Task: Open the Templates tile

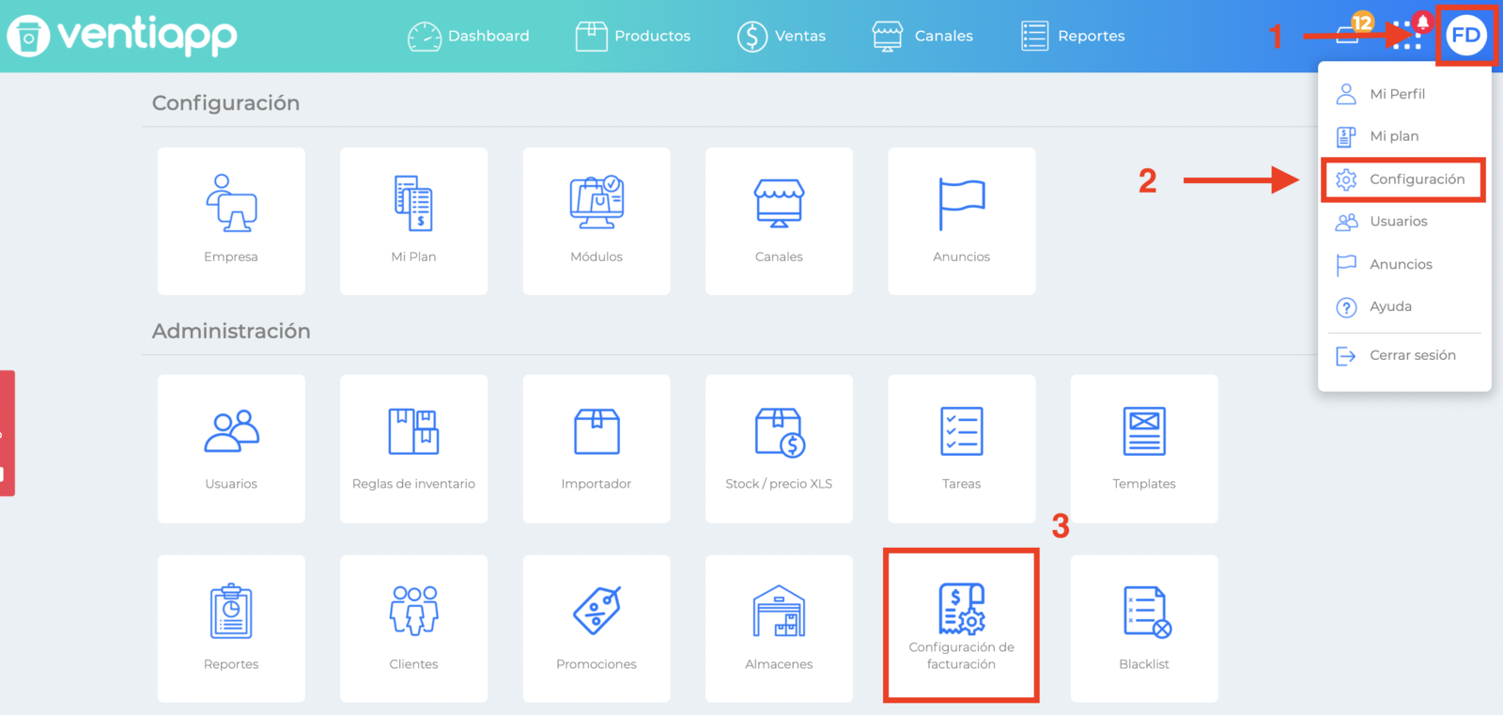Action: (x=1144, y=448)
